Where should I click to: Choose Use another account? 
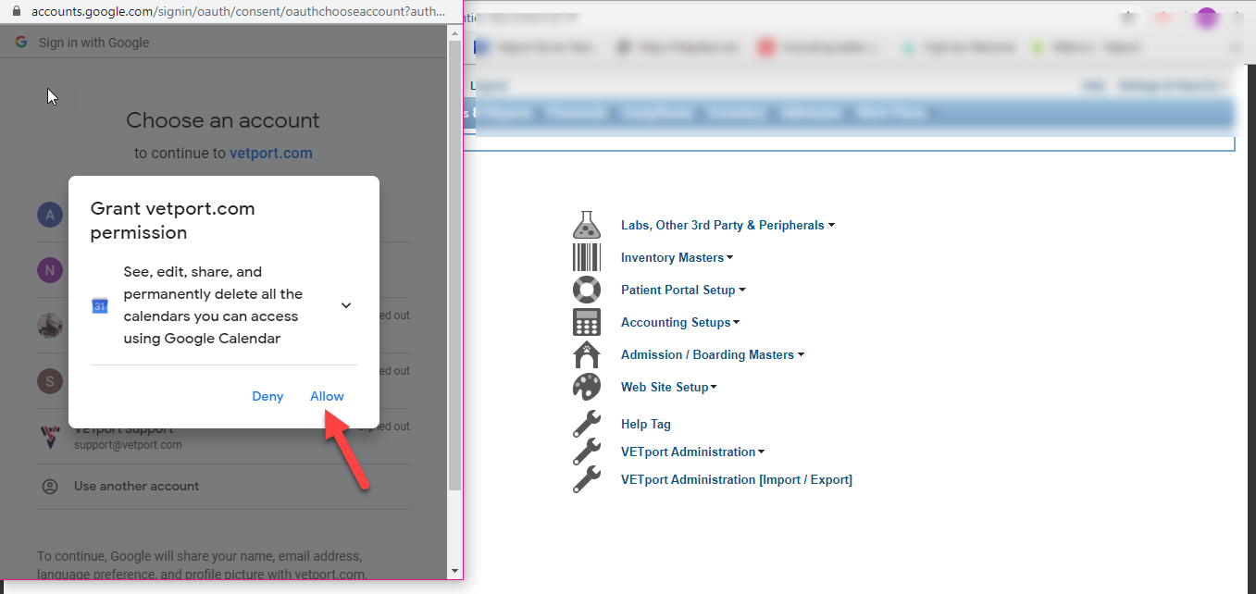[136, 486]
